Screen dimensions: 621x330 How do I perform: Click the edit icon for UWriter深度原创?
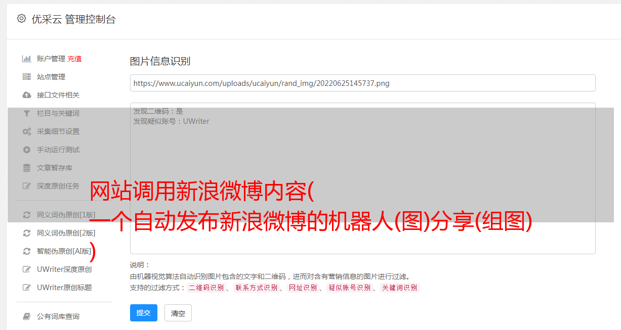[27, 269]
